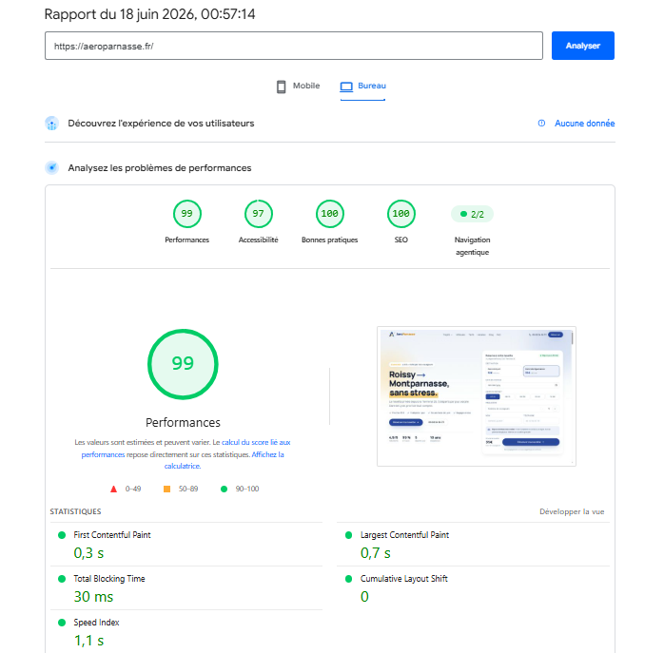The width and height of the screenshot is (664, 653).
Task: Focus the URL input field
Action: 293,46
